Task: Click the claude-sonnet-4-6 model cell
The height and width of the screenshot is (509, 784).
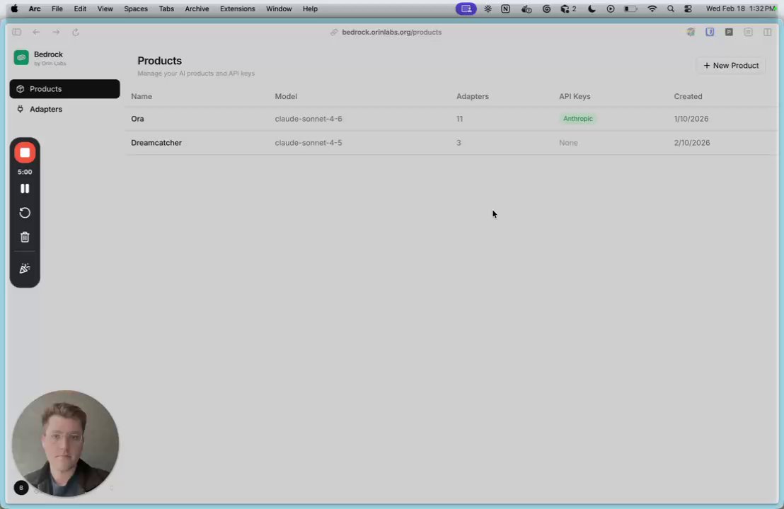Action: 309,119
